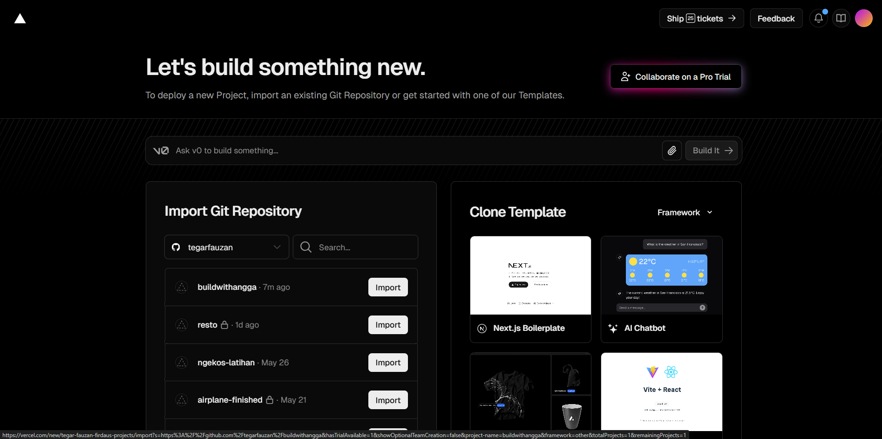Image resolution: width=882 pixels, height=439 pixels.
Task: Click the lock icon beside airplane-finished
Action: [270, 400]
